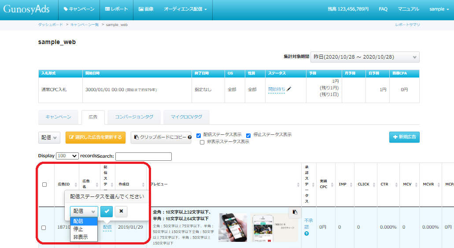The width and height of the screenshot is (454, 248).
Task: Confirm status with the checkmark button
Action: (107, 211)
